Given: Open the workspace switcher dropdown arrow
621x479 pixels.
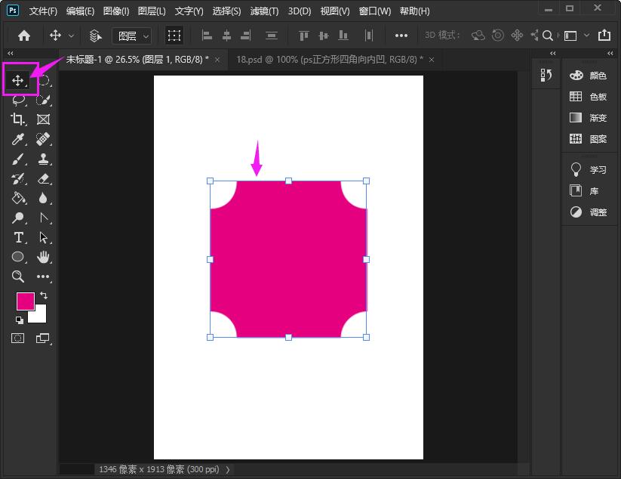Looking at the screenshot, I should 586,36.
